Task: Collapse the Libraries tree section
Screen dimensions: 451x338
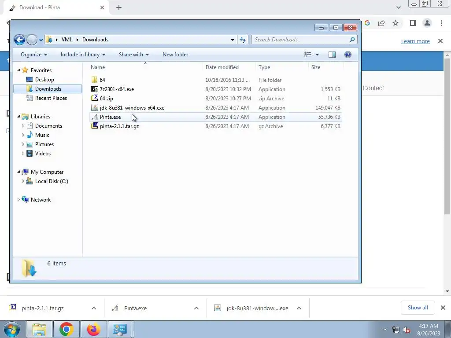Action: tap(18, 116)
